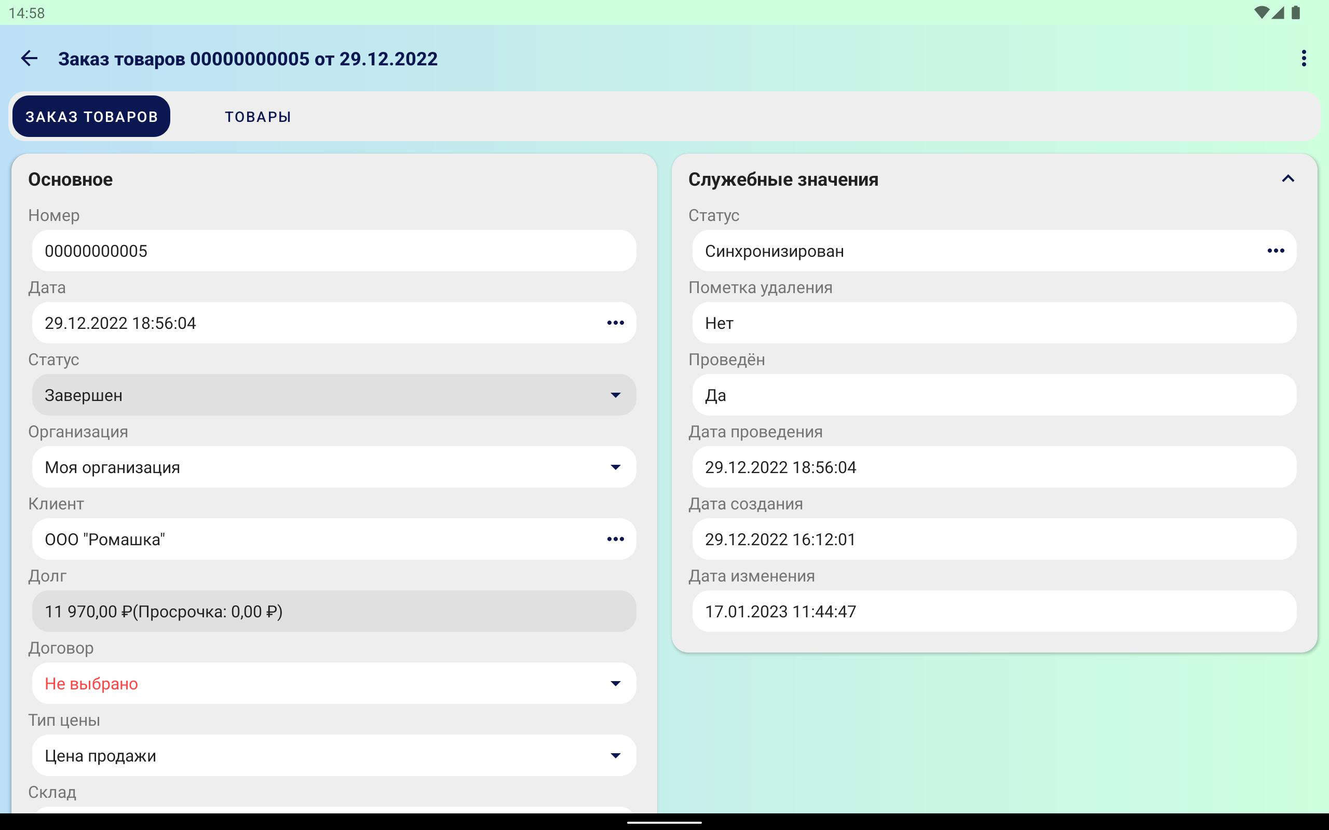Select the Заказ товаров tab
Image resolution: width=1329 pixels, height=830 pixels.
pyautogui.click(x=92, y=116)
